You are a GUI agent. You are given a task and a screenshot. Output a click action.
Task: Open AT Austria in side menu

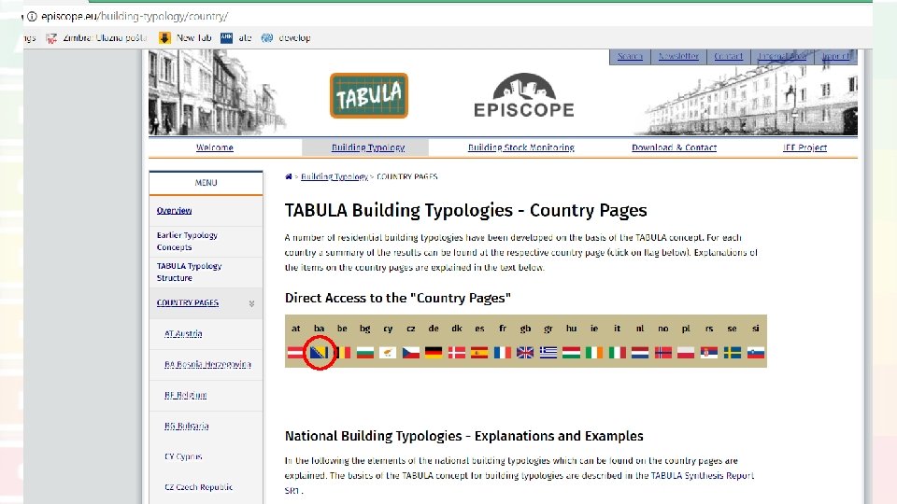[183, 334]
